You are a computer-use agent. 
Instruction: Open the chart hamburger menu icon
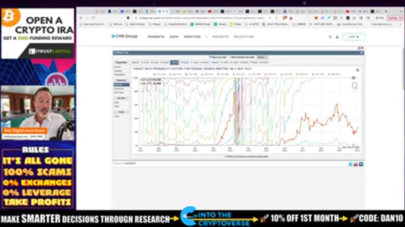point(358,70)
